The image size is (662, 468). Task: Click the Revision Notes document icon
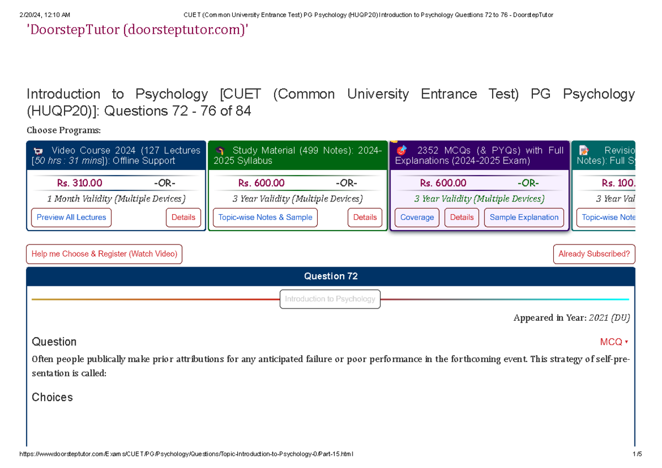pos(583,150)
